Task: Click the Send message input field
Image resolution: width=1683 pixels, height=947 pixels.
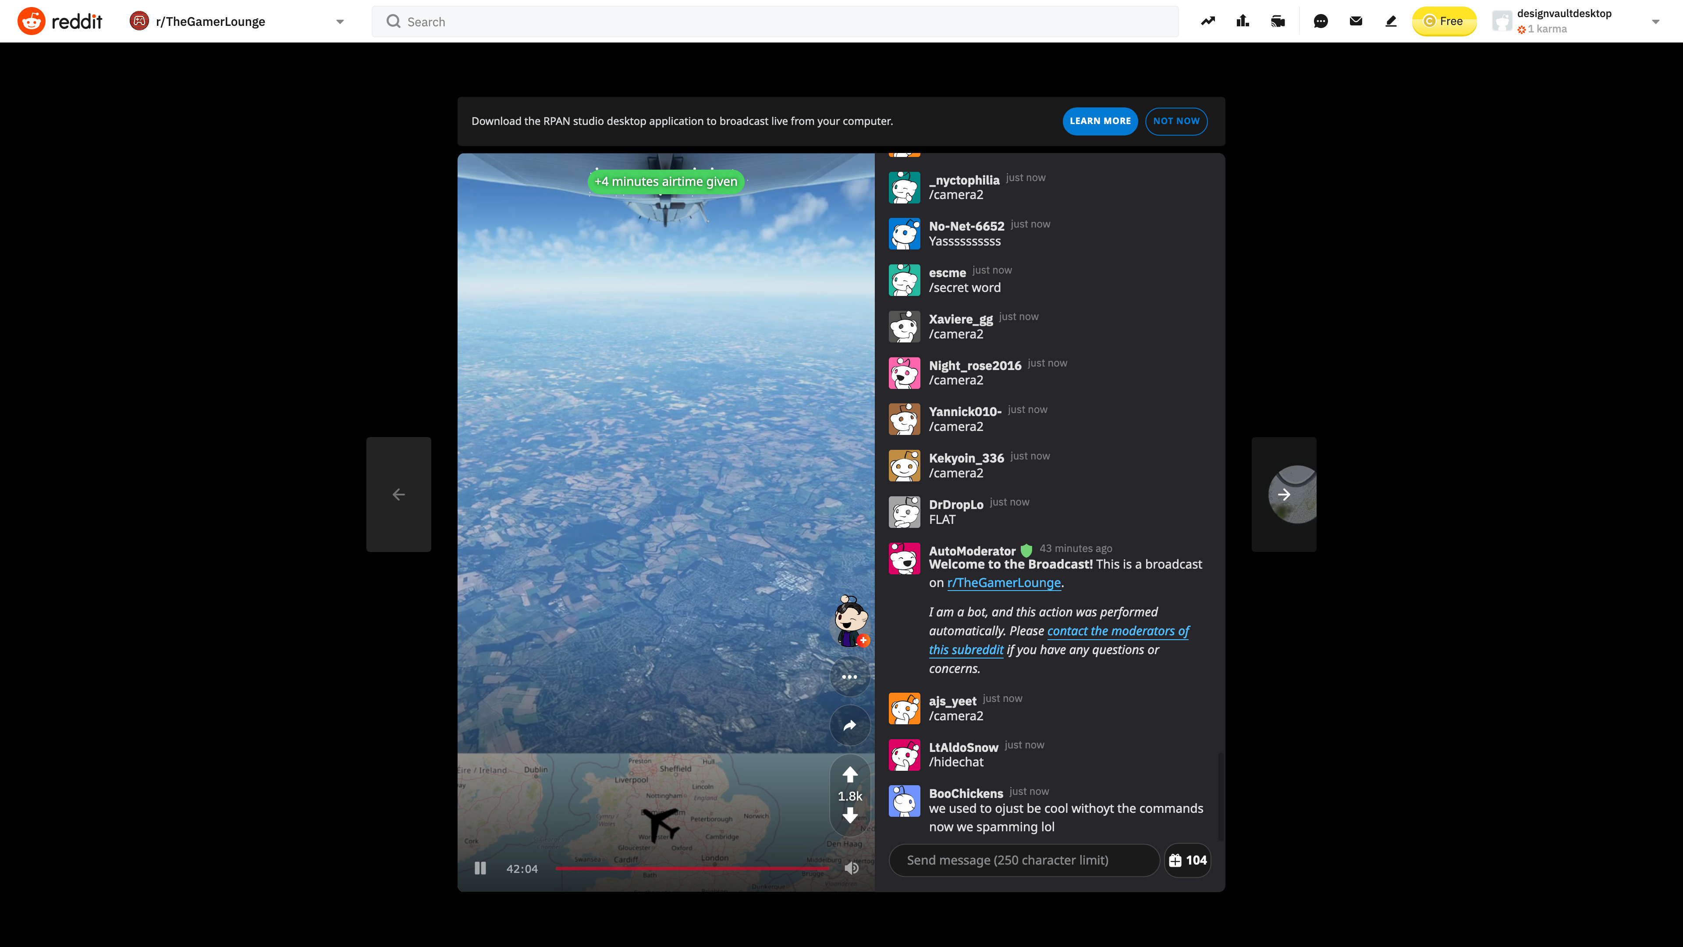Action: [1024, 860]
